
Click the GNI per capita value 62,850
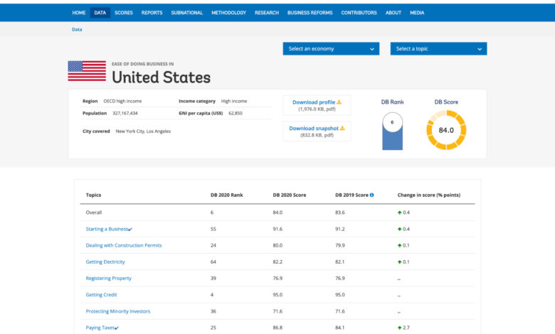tap(236, 114)
